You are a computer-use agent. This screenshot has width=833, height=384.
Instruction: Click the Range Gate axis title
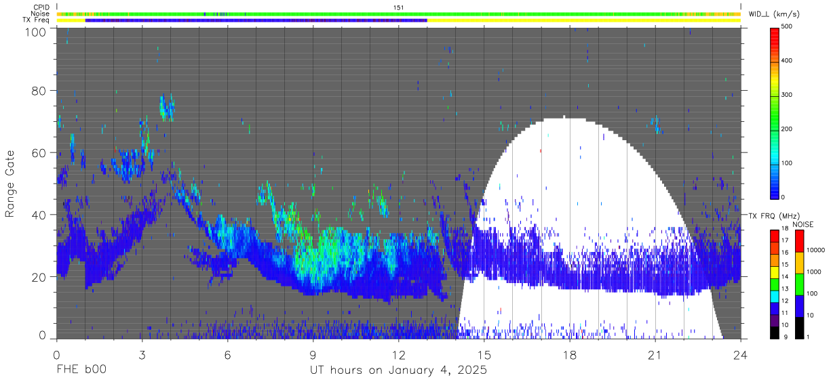10,185
